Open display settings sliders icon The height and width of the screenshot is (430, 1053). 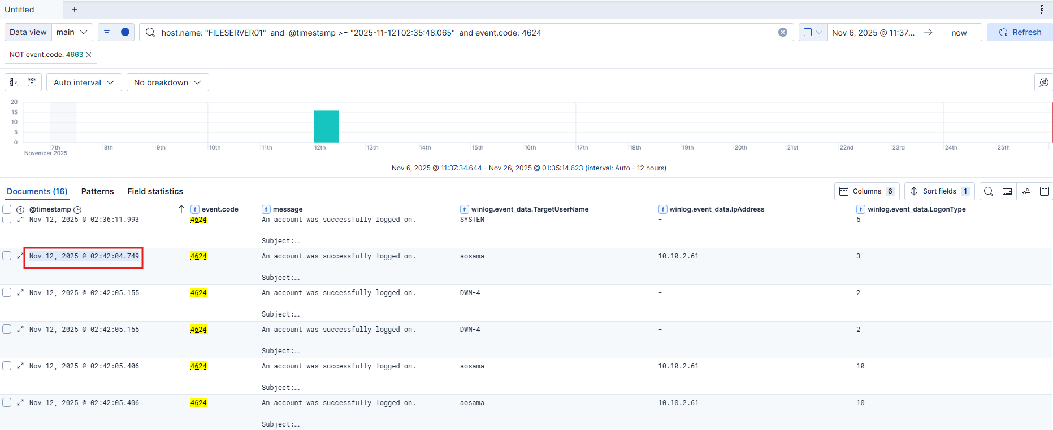point(1025,191)
